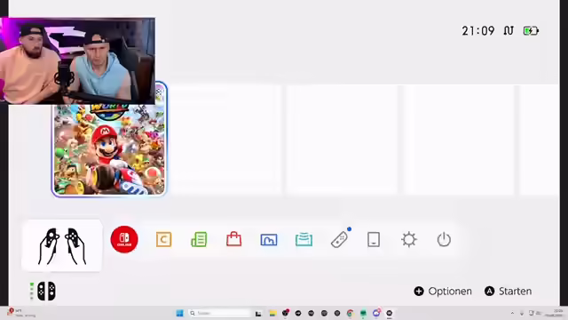This screenshot has height=320, width=568.
Task: Expand the hidden system tray icons
Action: coord(512,313)
